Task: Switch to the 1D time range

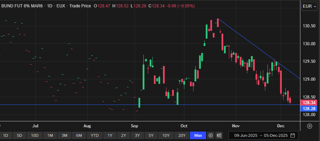Action: (x=6, y=135)
